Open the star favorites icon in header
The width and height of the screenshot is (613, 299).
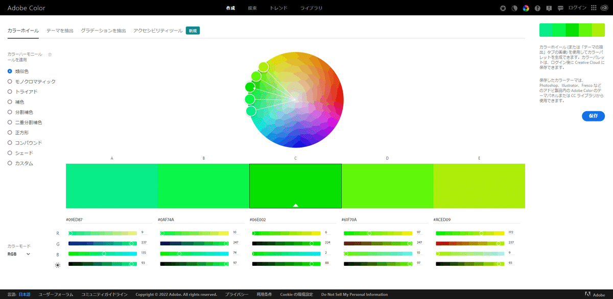[503, 8]
